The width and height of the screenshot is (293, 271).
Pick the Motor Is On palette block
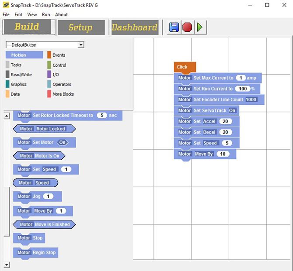39,156
